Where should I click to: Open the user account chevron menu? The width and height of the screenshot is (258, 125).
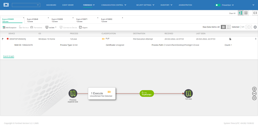[x=253, y=5]
